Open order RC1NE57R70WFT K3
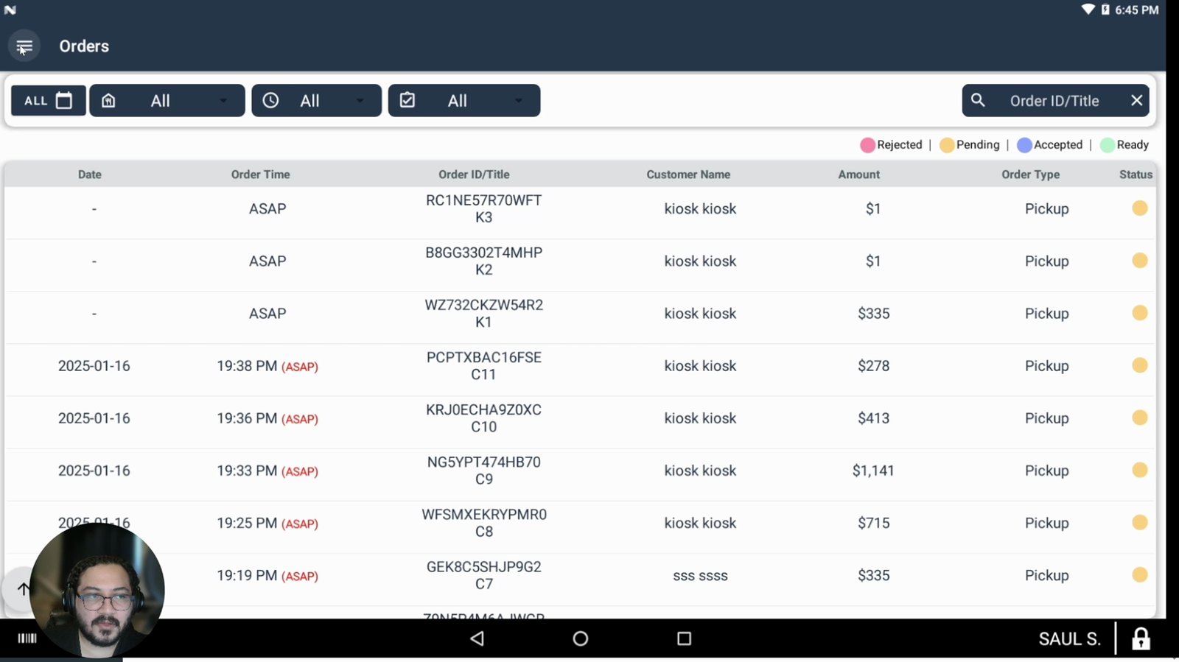Screen dimensions: 1179x662 580,209
